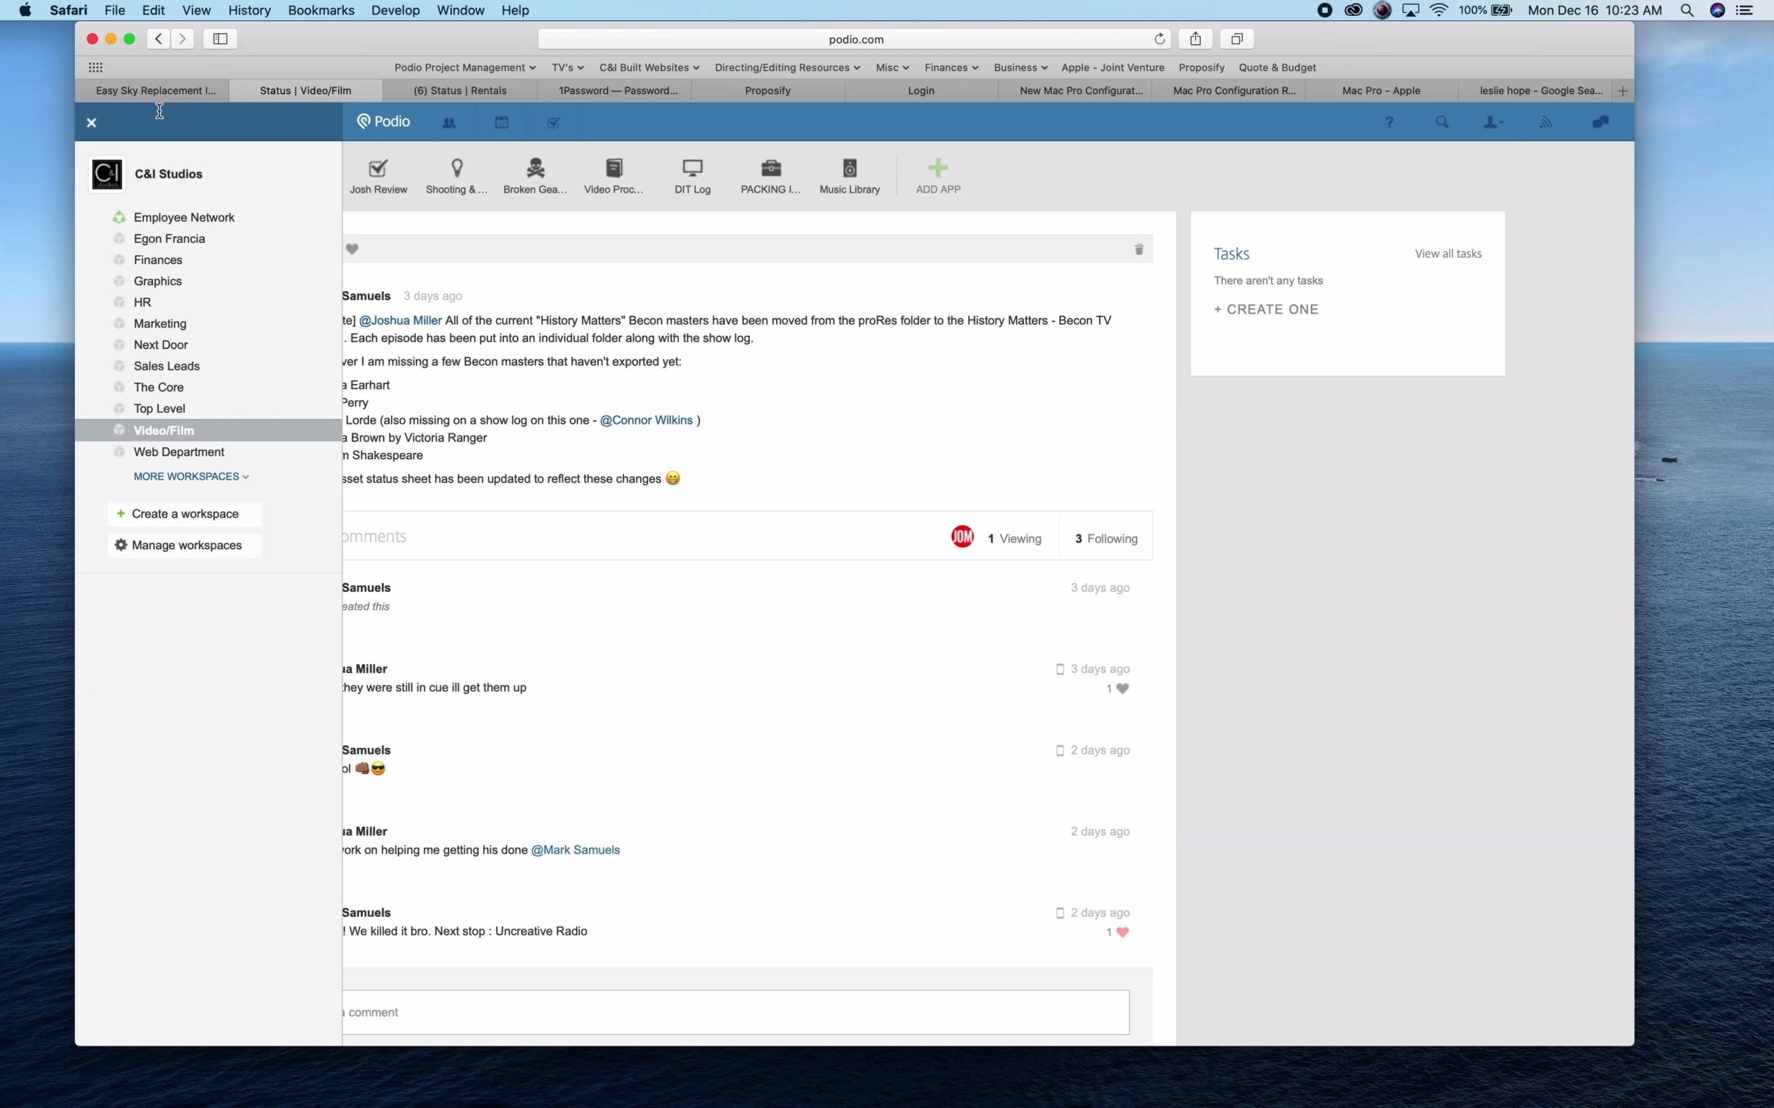Open C&I Built Websites bookmarks dropdown
The height and width of the screenshot is (1108, 1774).
tap(649, 67)
